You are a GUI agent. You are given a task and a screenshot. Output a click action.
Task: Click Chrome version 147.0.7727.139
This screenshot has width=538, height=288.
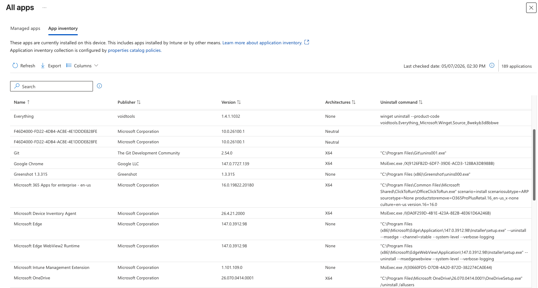pos(235,164)
